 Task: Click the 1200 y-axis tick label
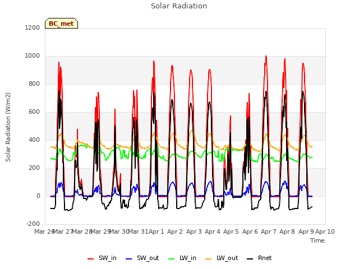click(x=33, y=27)
